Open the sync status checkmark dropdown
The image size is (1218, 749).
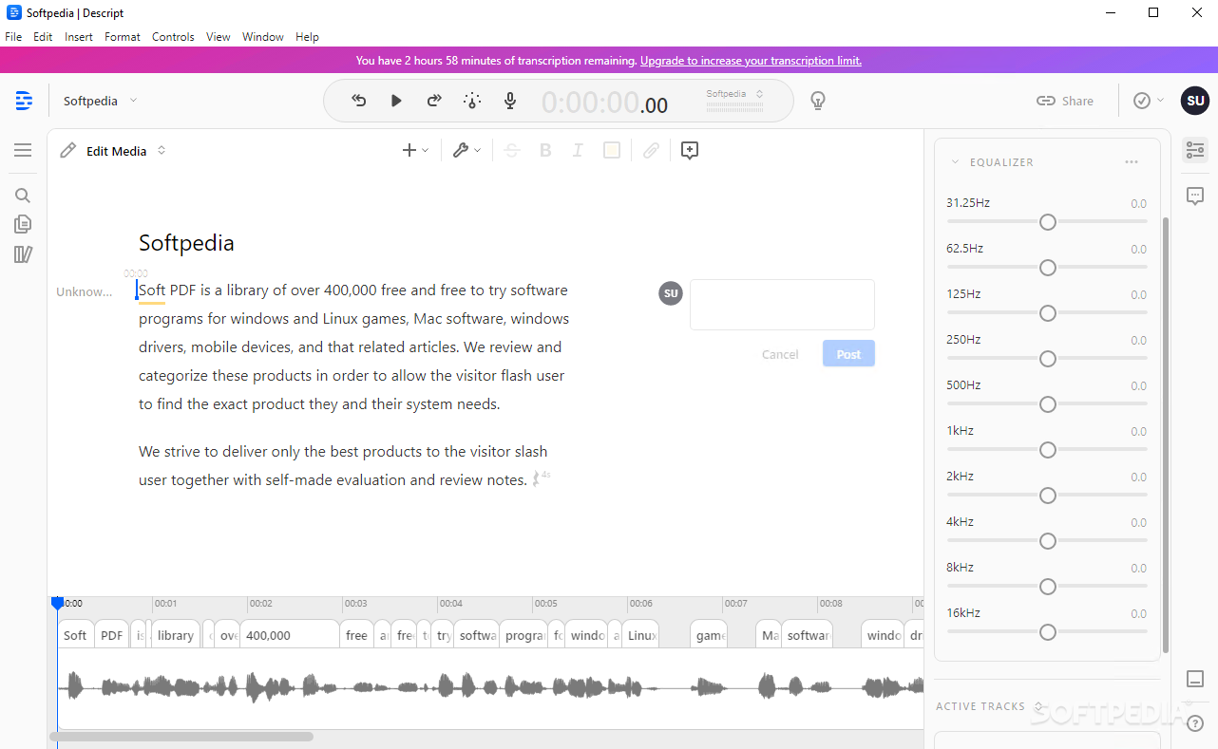1149,101
